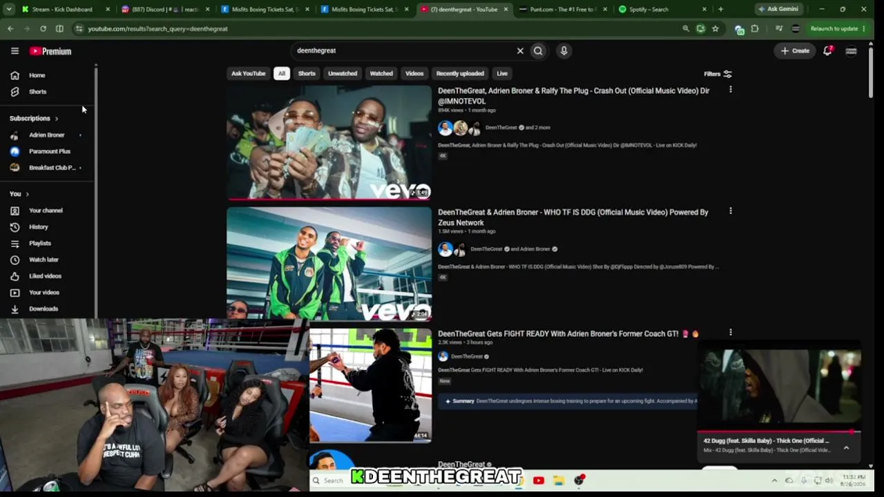The height and width of the screenshot is (497, 884).
Task: Bookmark this page with the star icon
Action: (715, 28)
